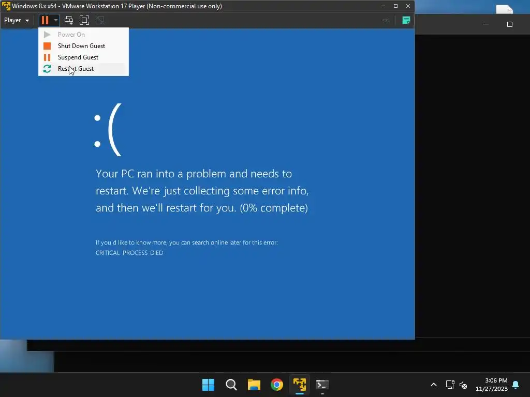Screen dimensions: 530x397
Task: Click the orange Suspend Guest bars icon
Action: click(x=47, y=57)
